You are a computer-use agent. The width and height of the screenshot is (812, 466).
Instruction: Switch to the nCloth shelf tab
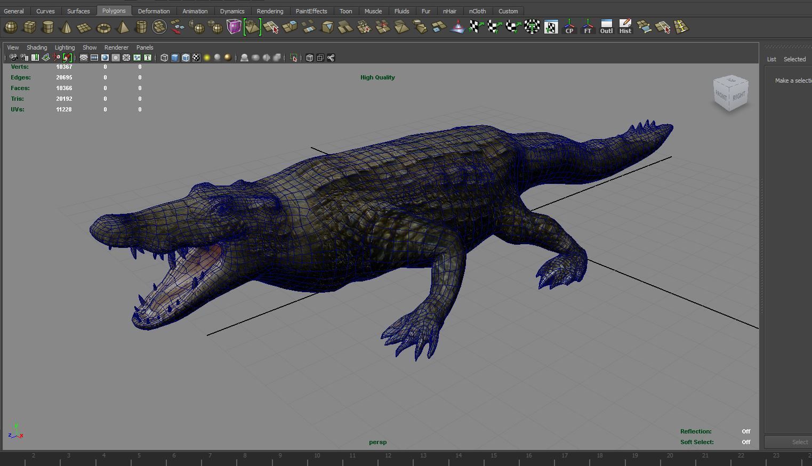click(477, 11)
